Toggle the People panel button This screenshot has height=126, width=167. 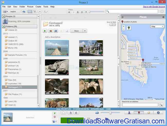point(129,113)
